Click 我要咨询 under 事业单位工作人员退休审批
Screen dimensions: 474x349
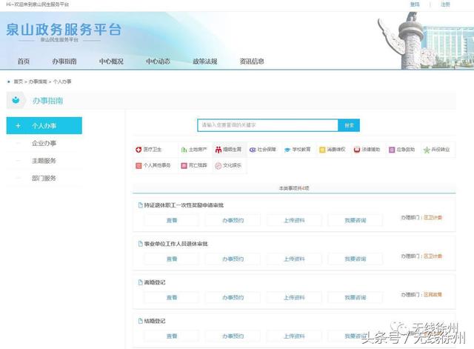tap(355, 259)
